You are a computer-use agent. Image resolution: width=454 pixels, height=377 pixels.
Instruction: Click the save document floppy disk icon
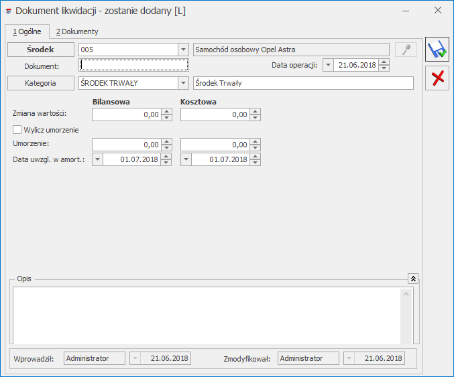click(x=437, y=50)
